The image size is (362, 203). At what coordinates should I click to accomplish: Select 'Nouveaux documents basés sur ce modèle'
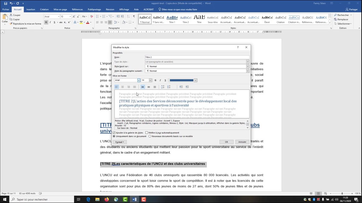click(150, 136)
